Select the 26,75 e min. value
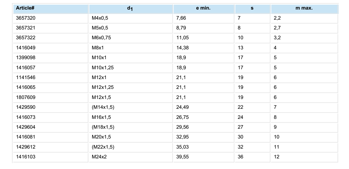Viewport: 349px width, 169px height. pyautogui.click(x=181, y=117)
